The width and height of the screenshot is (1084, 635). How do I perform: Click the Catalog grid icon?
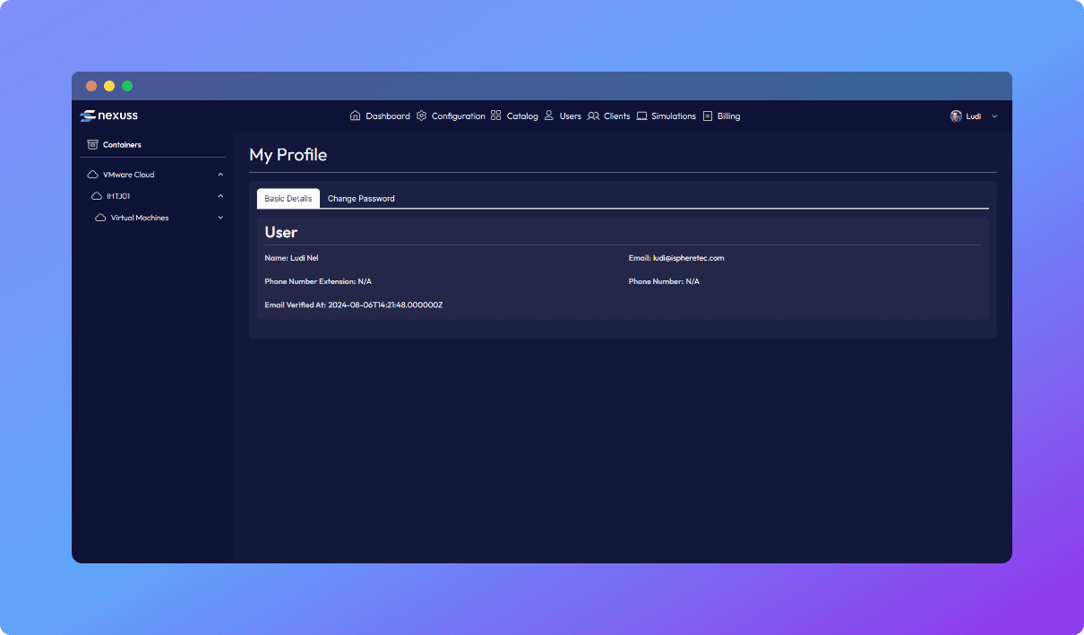click(x=496, y=116)
